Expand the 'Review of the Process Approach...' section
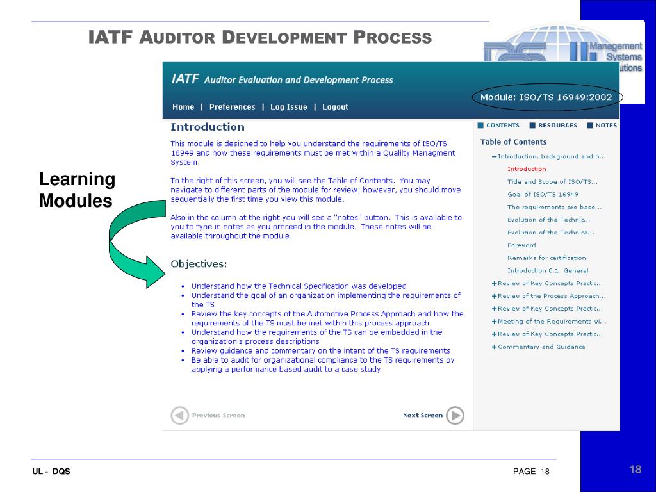 pyautogui.click(x=495, y=296)
